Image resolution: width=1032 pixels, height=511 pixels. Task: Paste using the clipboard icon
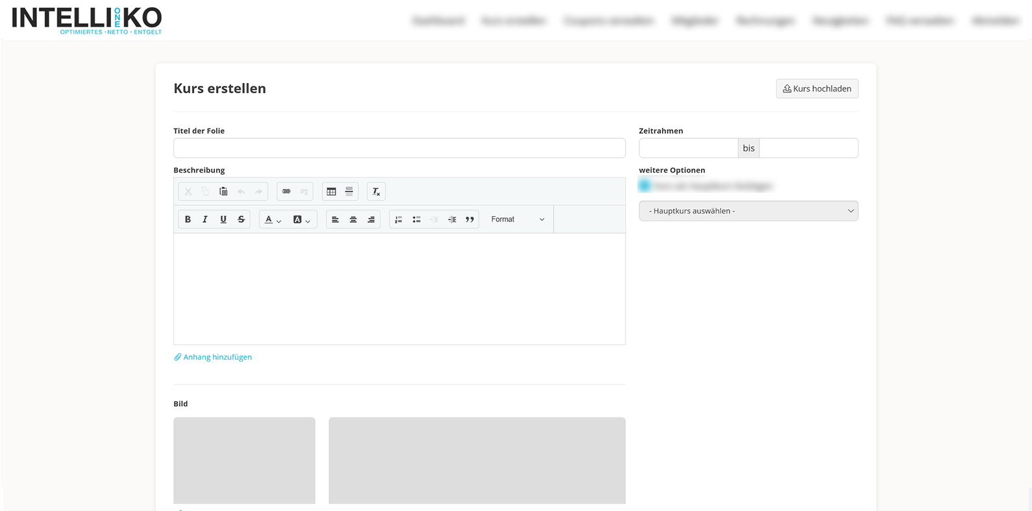point(223,192)
